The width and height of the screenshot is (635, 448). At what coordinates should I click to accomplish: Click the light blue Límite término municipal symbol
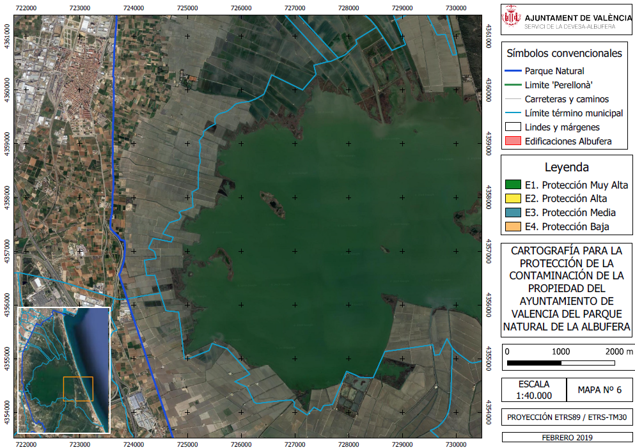(513, 113)
